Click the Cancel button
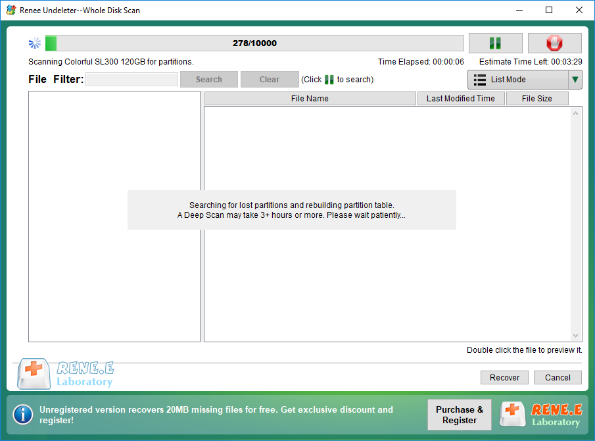595x441 pixels. point(558,378)
